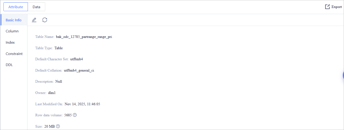
Task: Open help icon beside Size value
Action: pyautogui.click(x=58, y=126)
